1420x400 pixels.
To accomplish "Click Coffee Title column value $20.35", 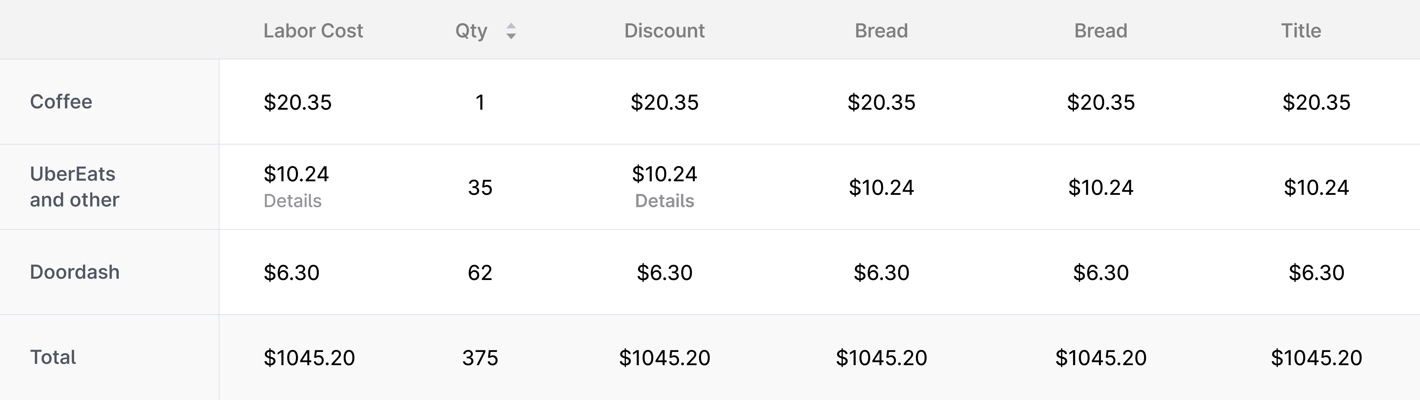I will [x=1316, y=103].
